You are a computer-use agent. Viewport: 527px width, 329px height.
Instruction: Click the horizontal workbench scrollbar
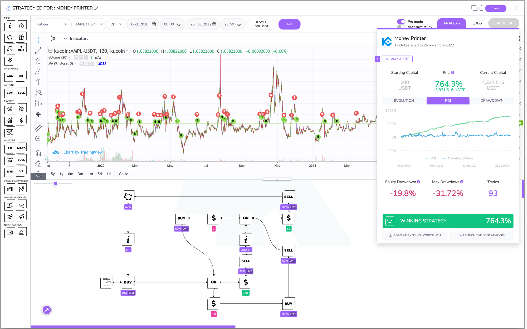coord(133,327)
